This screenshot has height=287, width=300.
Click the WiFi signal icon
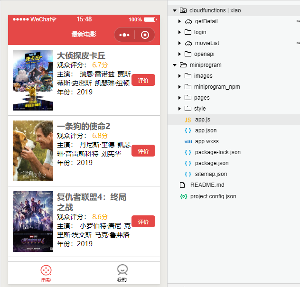pos(54,19)
